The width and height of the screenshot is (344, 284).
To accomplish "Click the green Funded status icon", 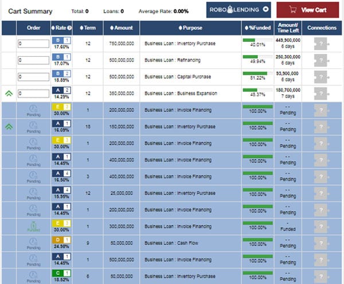I will point(33,225).
